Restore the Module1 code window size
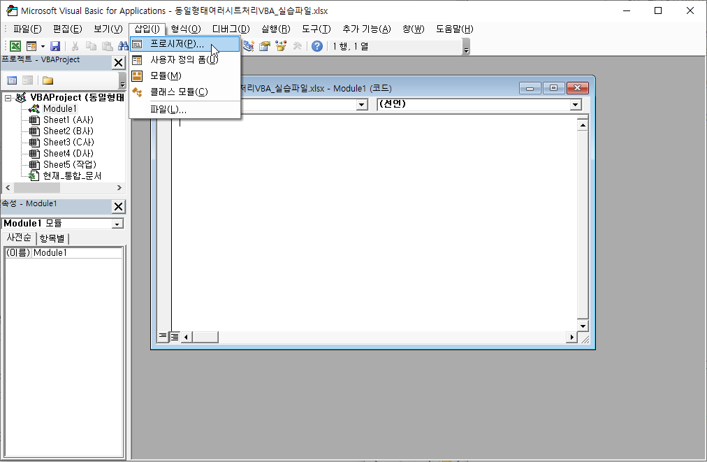 (553, 88)
